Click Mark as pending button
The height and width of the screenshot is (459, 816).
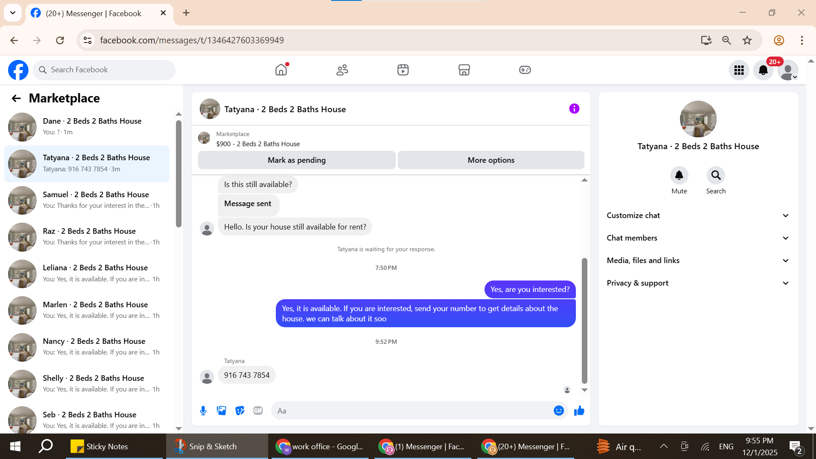point(297,160)
